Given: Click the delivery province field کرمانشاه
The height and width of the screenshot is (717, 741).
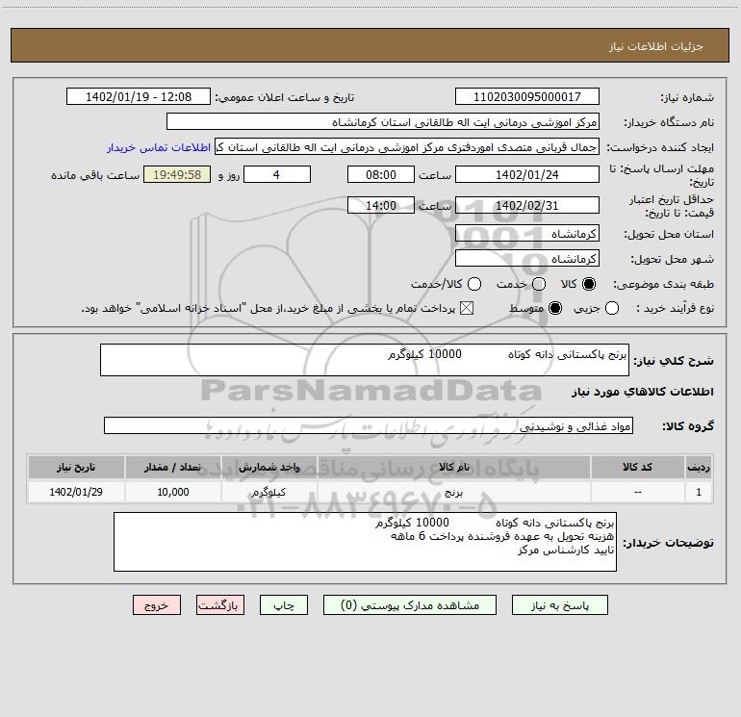Looking at the screenshot, I should (527, 233).
